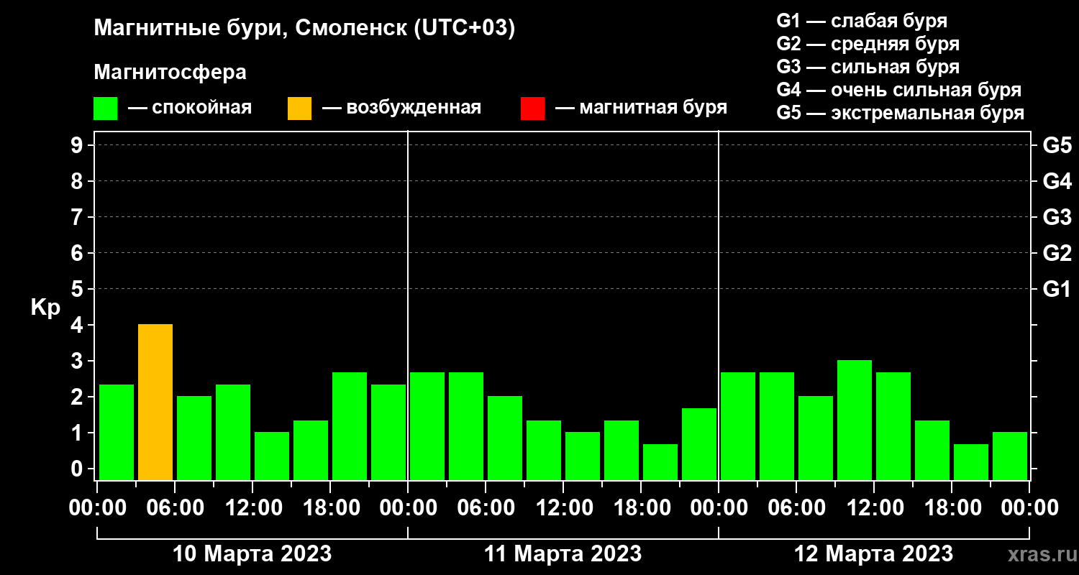Click the 'G4' label on the right axis
Screen dimensions: 1079x575
click(1057, 181)
